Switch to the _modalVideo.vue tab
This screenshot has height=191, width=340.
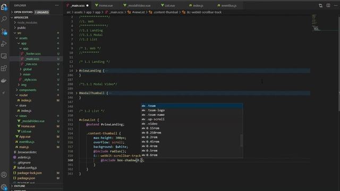pos(139,6)
